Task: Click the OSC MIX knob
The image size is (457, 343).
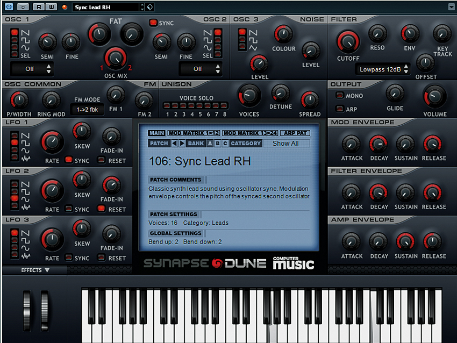Action: (116, 58)
